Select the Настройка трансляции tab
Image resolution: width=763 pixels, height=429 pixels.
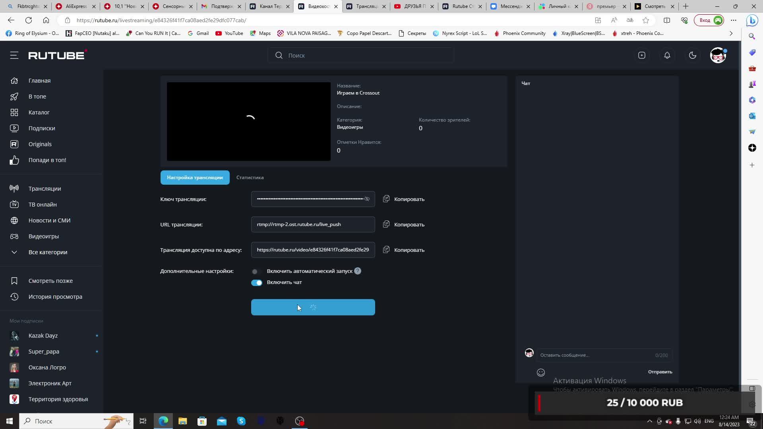click(x=195, y=178)
